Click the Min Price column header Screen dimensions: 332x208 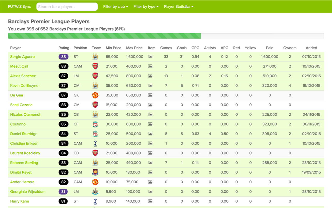tap(114, 48)
